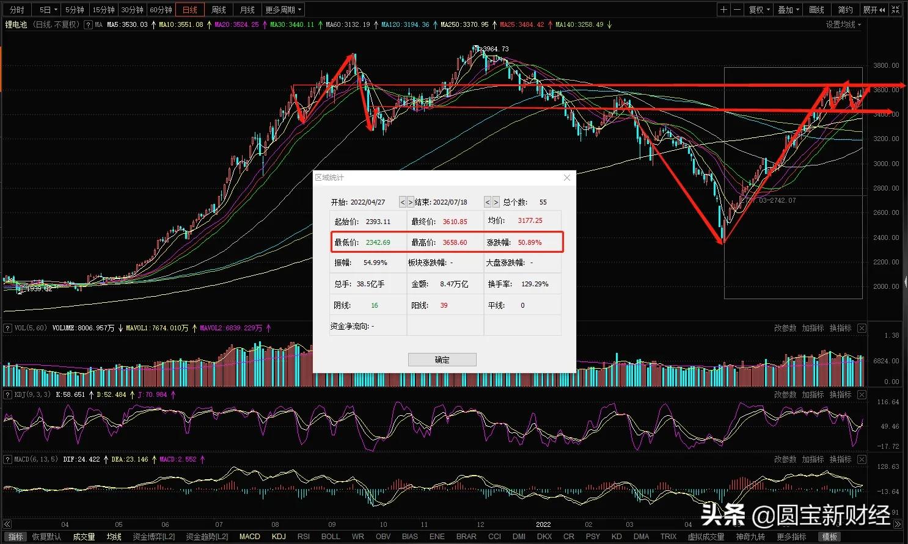Move the start date earlier in dialog

point(402,202)
